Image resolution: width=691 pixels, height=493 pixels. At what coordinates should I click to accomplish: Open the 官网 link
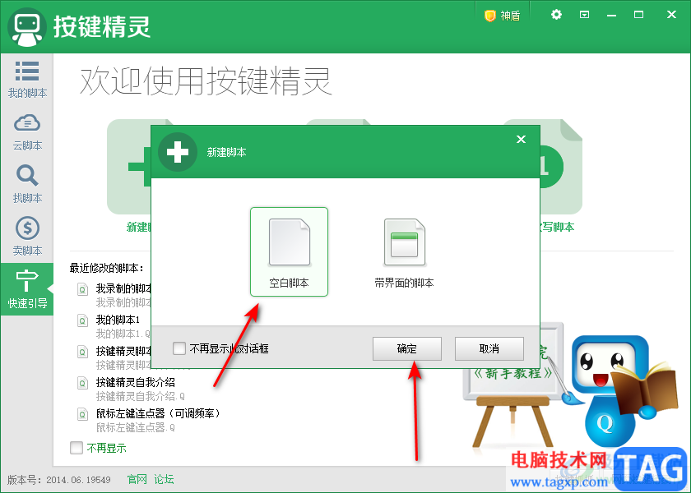click(137, 479)
